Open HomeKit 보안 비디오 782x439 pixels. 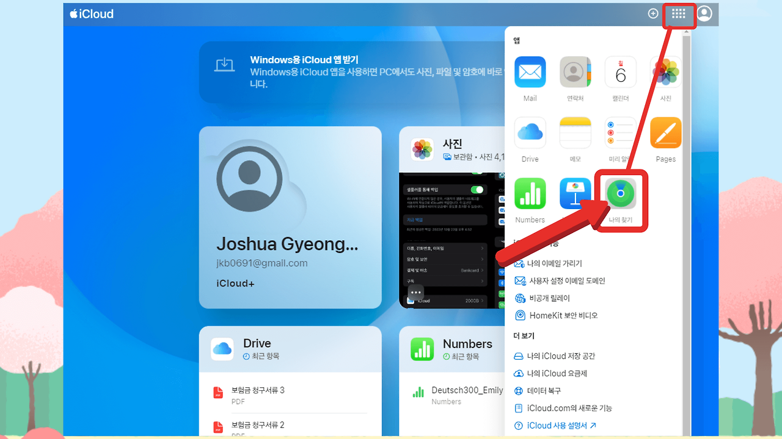coord(556,315)
